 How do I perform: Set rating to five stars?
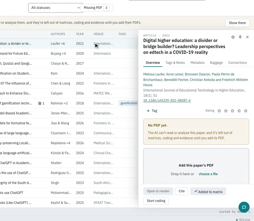(246, 111)
